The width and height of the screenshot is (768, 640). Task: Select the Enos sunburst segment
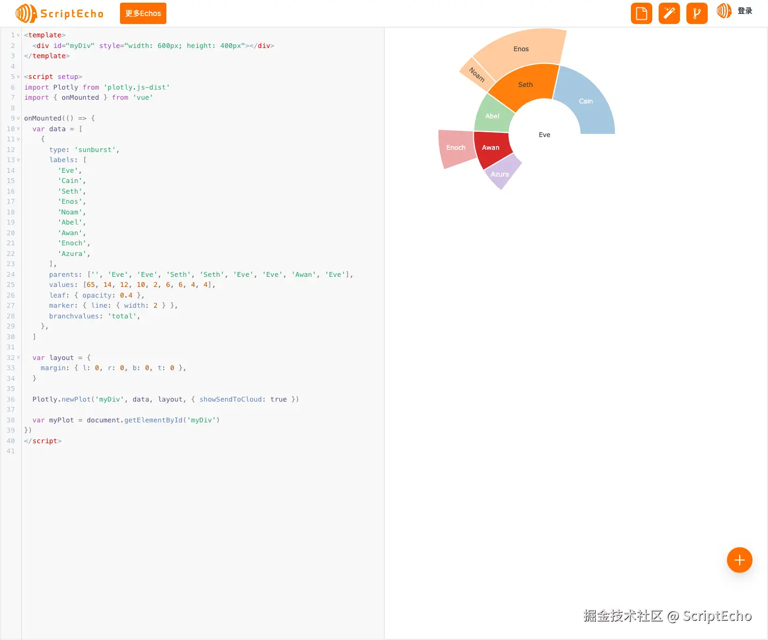pos(521,49)
